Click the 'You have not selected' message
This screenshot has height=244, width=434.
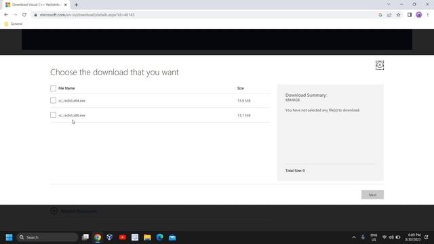coord(323,110)
